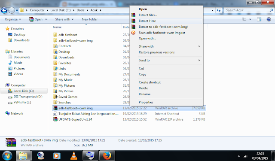Expand the view options dropdown arrow
This screenshot has width=275, height=161.
pos(250,19)
